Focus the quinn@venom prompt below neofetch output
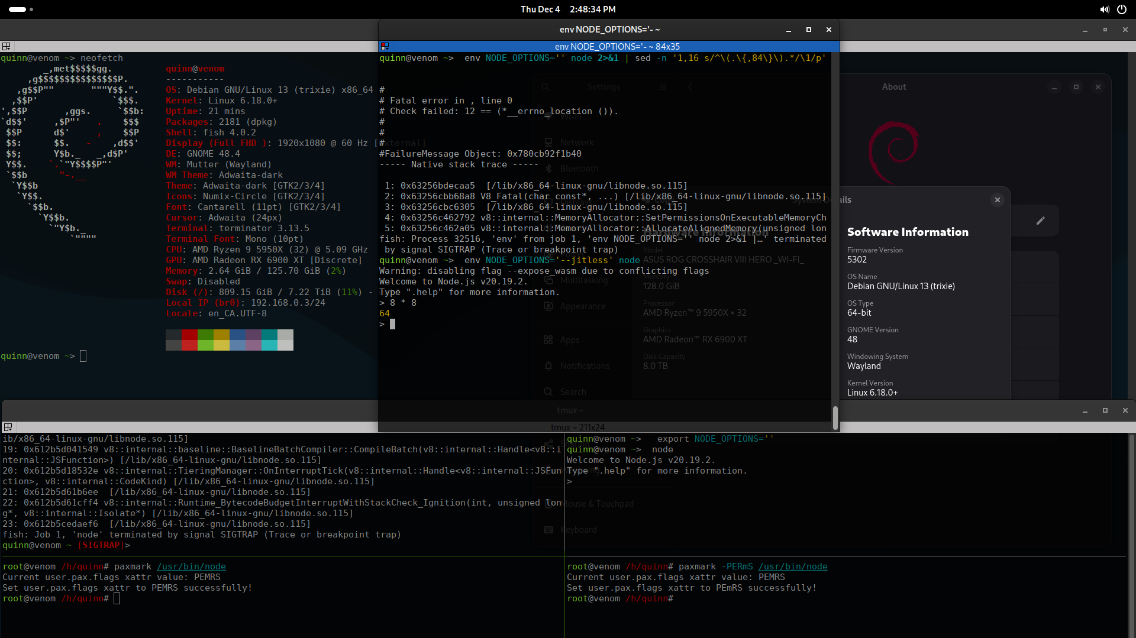The width and height of the screenshot is (1136, 638). (83, 356)
